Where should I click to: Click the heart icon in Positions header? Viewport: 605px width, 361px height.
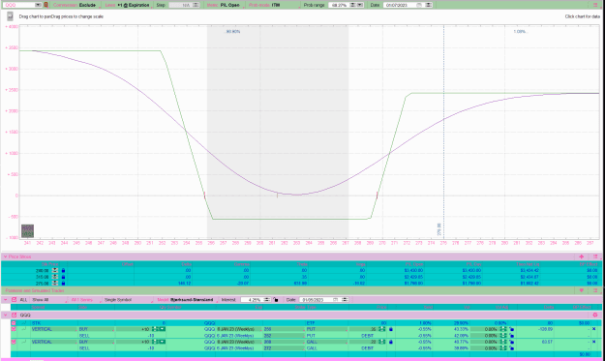[581, 290]
